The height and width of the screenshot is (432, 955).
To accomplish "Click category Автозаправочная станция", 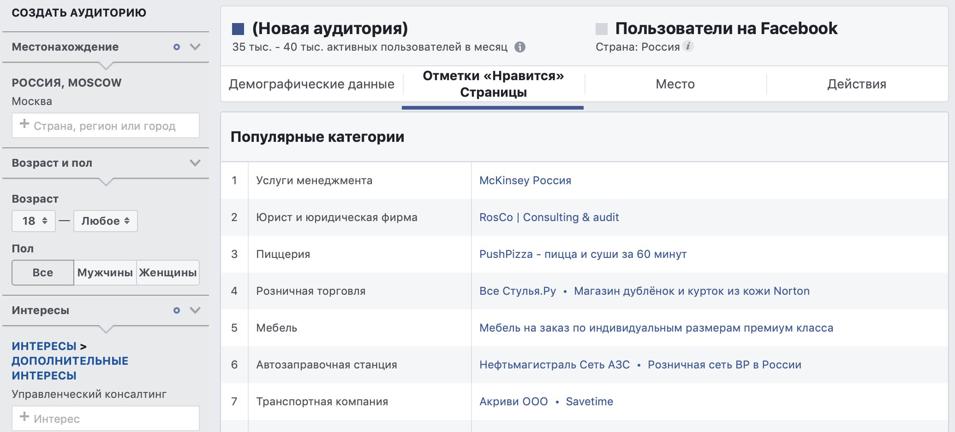I will [327, 365].
